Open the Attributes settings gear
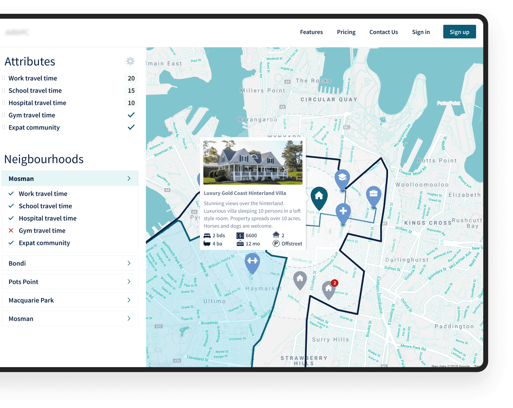This screenshot has width=513, height=408. 130,61
